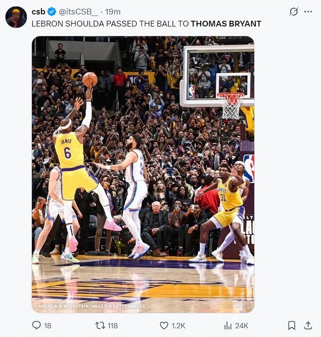Viewport: 321px width, 337px height.
Task: Open the 19m timestamp link
Action: point(113,12)
